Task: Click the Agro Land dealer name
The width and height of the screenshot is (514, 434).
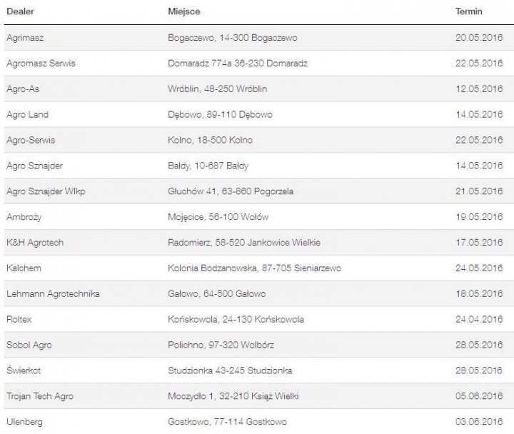Action: pos(27,114)
